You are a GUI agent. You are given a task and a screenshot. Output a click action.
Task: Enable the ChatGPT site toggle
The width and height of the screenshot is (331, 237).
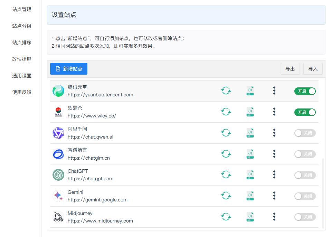[305, 175]
